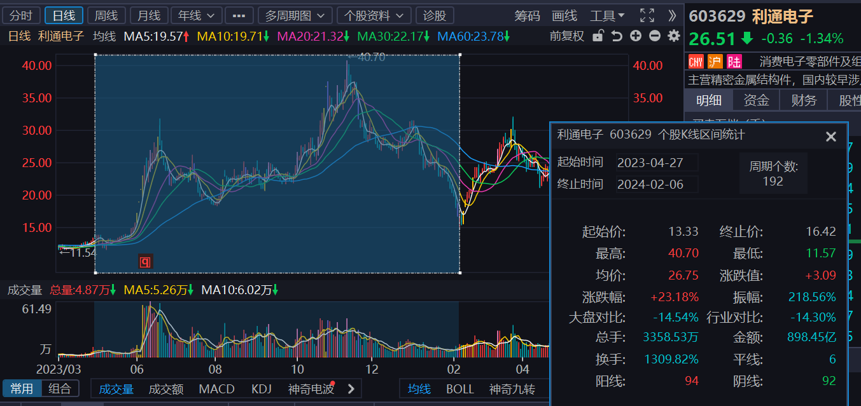Open chart settings gear icon
The width and height of the screenshot is (861, 406).
(673, 36)
